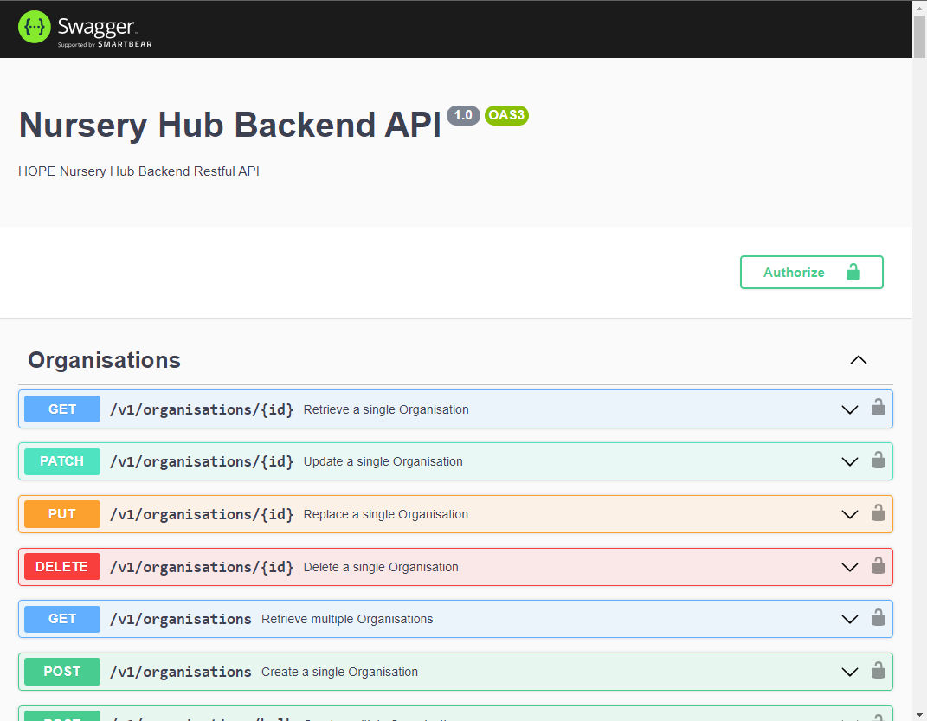Click the lock icon on POST /v1/organisations
This screenshot has height=721, width=927.
coord(879,671)
